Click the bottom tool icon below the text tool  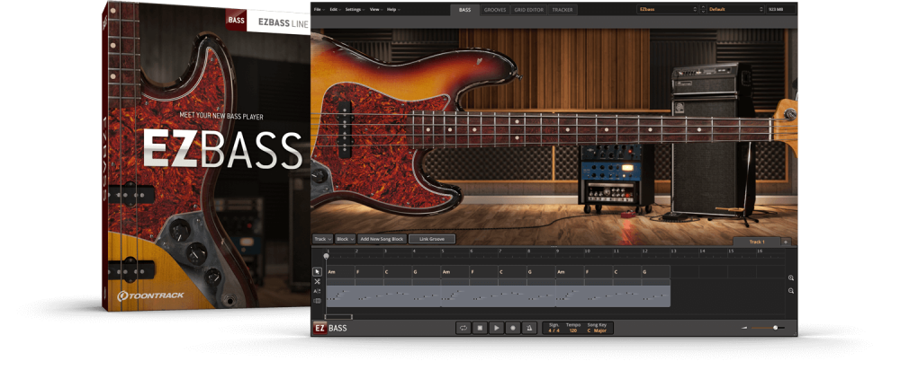coord(317,301)
